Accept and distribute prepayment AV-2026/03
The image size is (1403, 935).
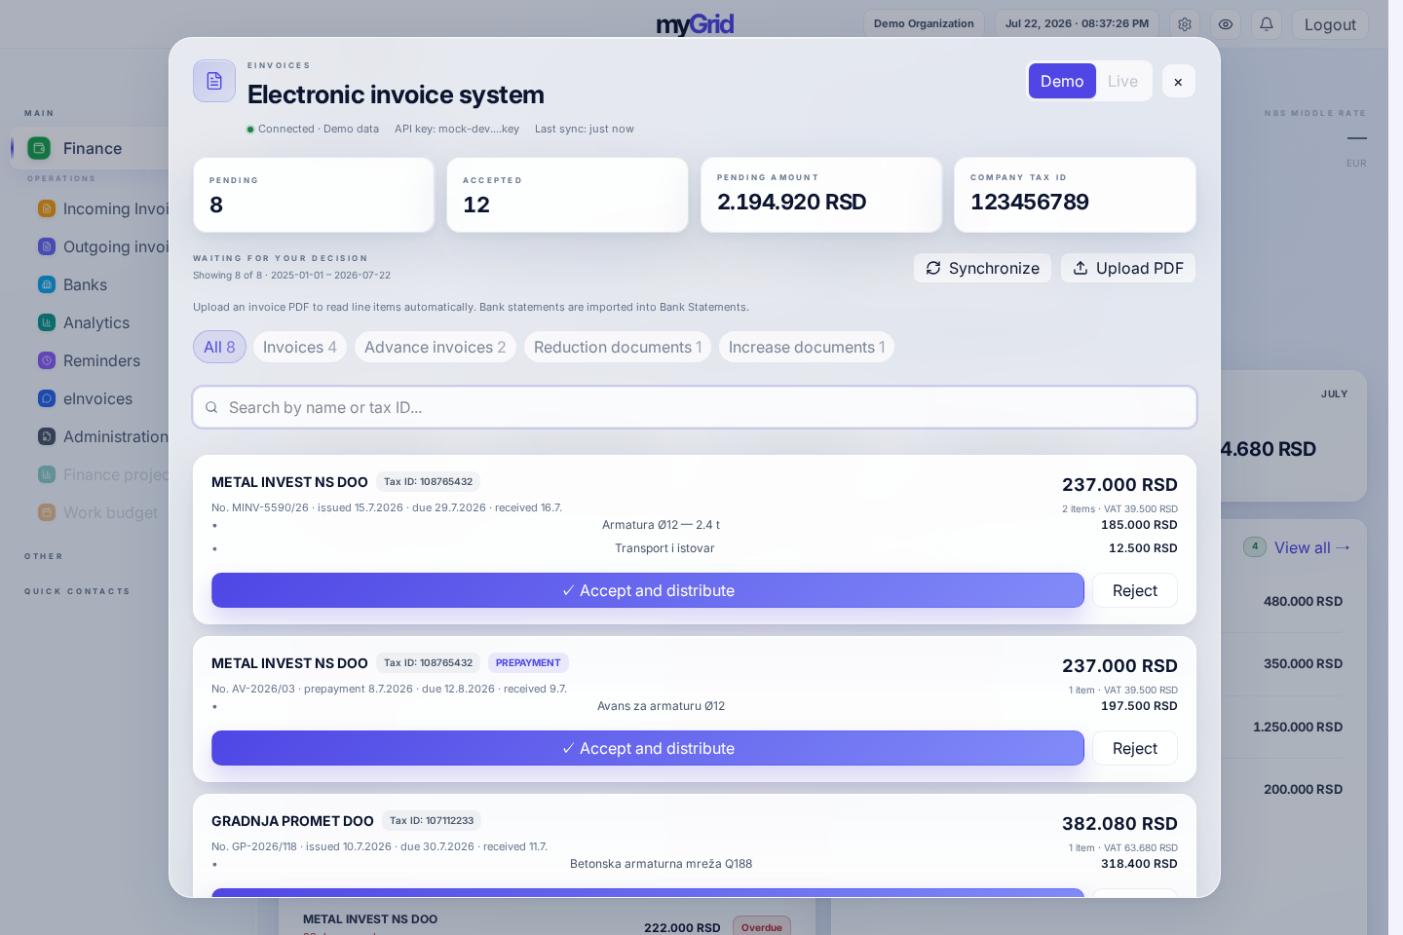[648, 748]
